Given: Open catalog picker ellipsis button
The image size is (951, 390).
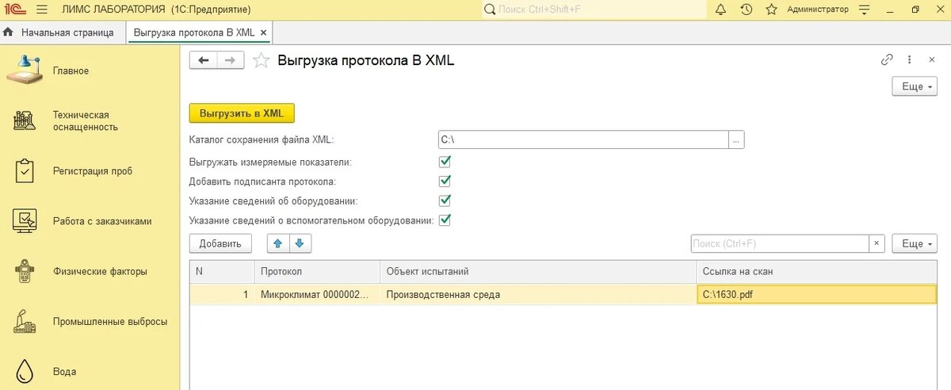Looking at the screenshot, I should (736, 140).
